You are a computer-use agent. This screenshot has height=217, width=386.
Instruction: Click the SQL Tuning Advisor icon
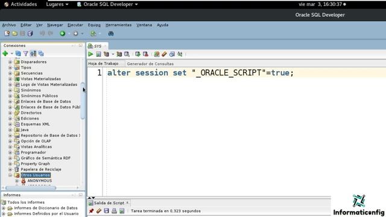tap(127, 54)
